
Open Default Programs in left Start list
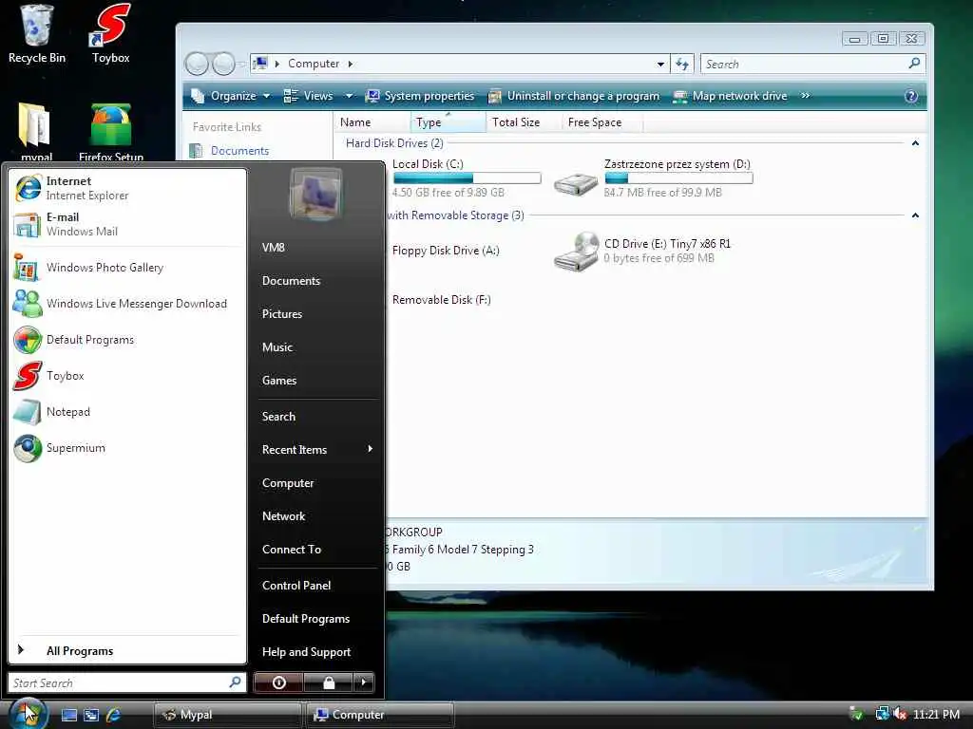pyautogui.click(x=127, y=340)
